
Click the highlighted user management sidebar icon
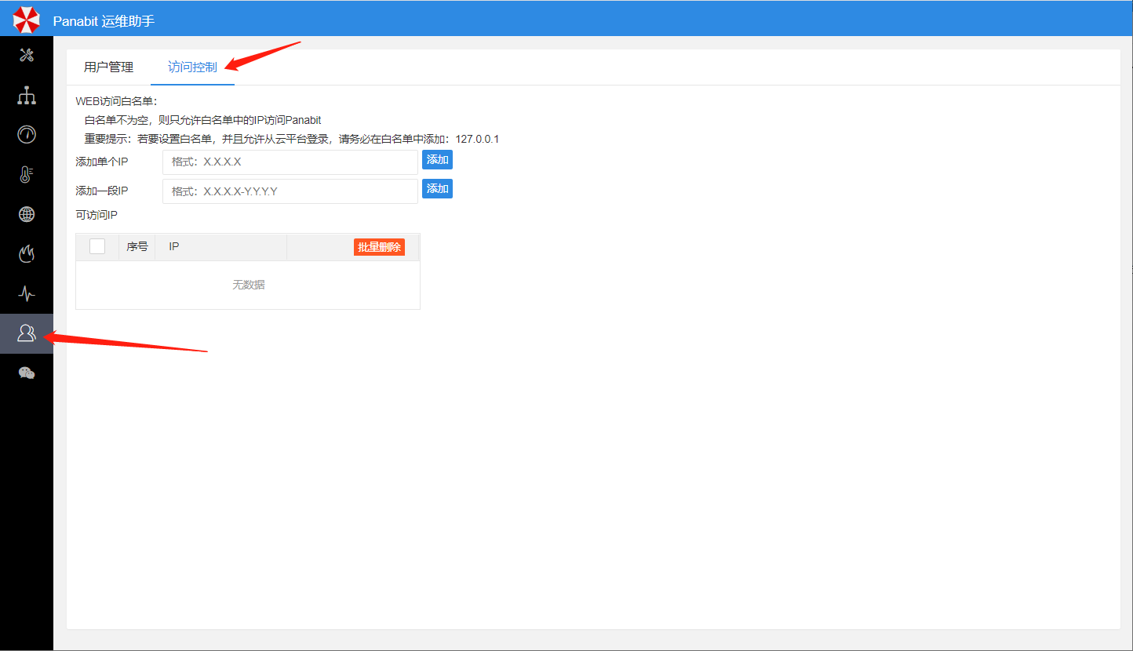coord(27,333)
